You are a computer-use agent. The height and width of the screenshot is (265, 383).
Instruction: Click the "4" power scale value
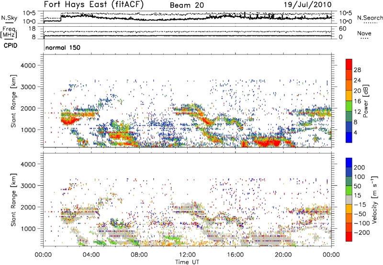(x=355, y=132)
